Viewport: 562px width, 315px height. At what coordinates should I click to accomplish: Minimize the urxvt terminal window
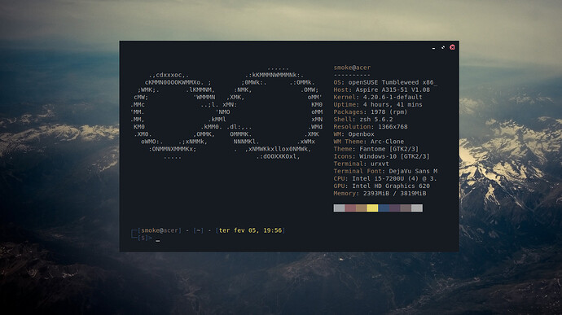pyautogui.click(x=433, y=48)
